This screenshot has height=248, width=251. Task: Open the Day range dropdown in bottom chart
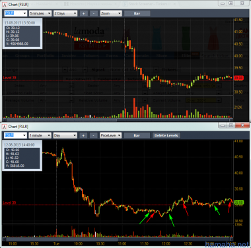click(x=65, y=135)
